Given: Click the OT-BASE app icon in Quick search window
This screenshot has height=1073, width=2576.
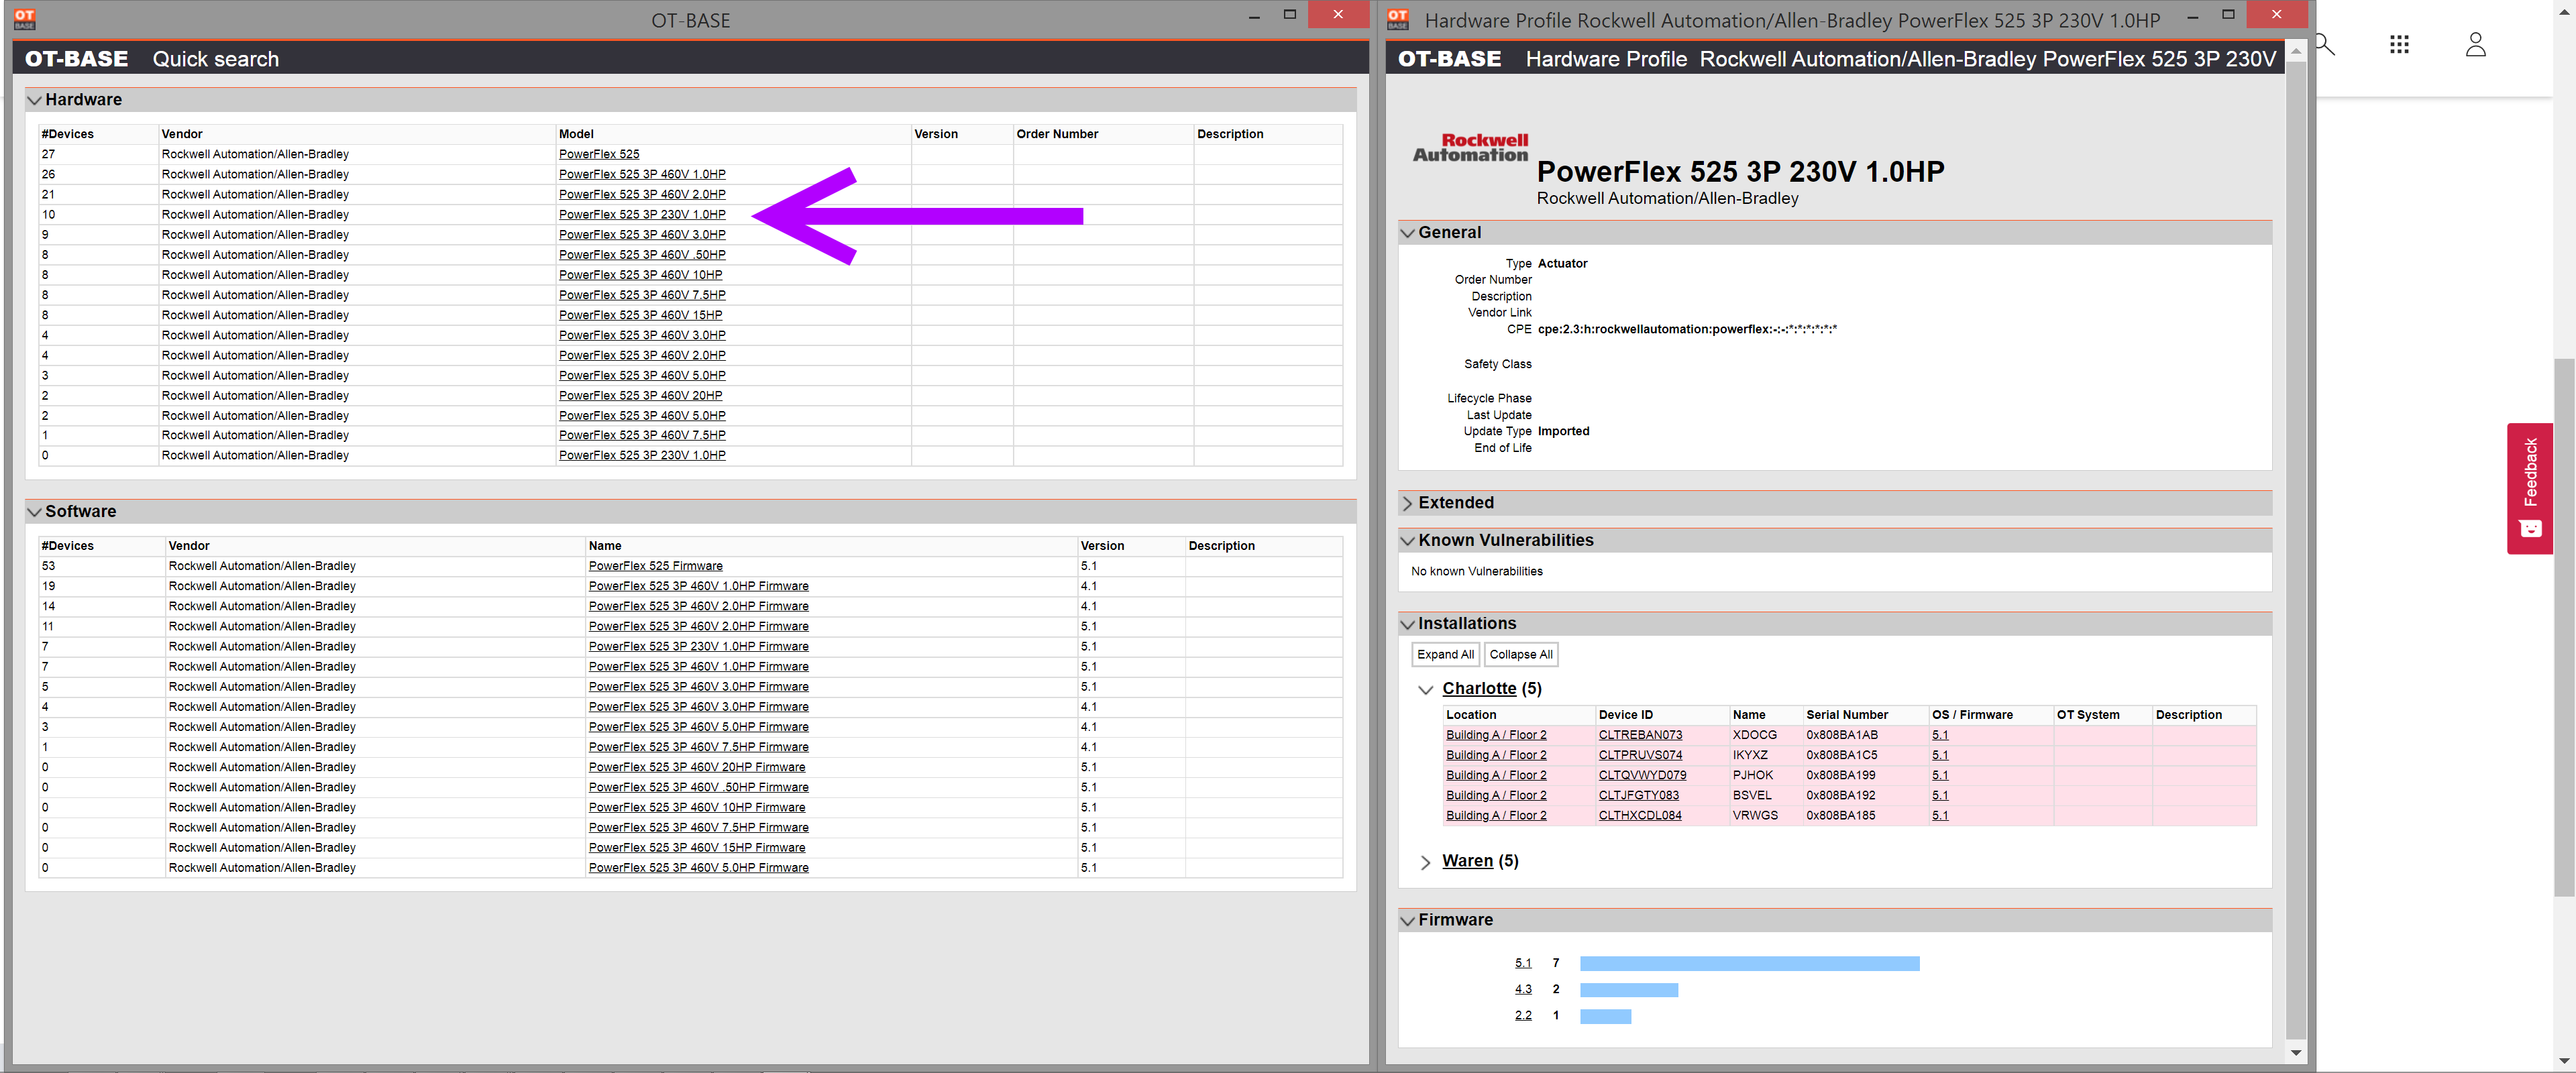Looking at the screenshot, I should point(25,19).
